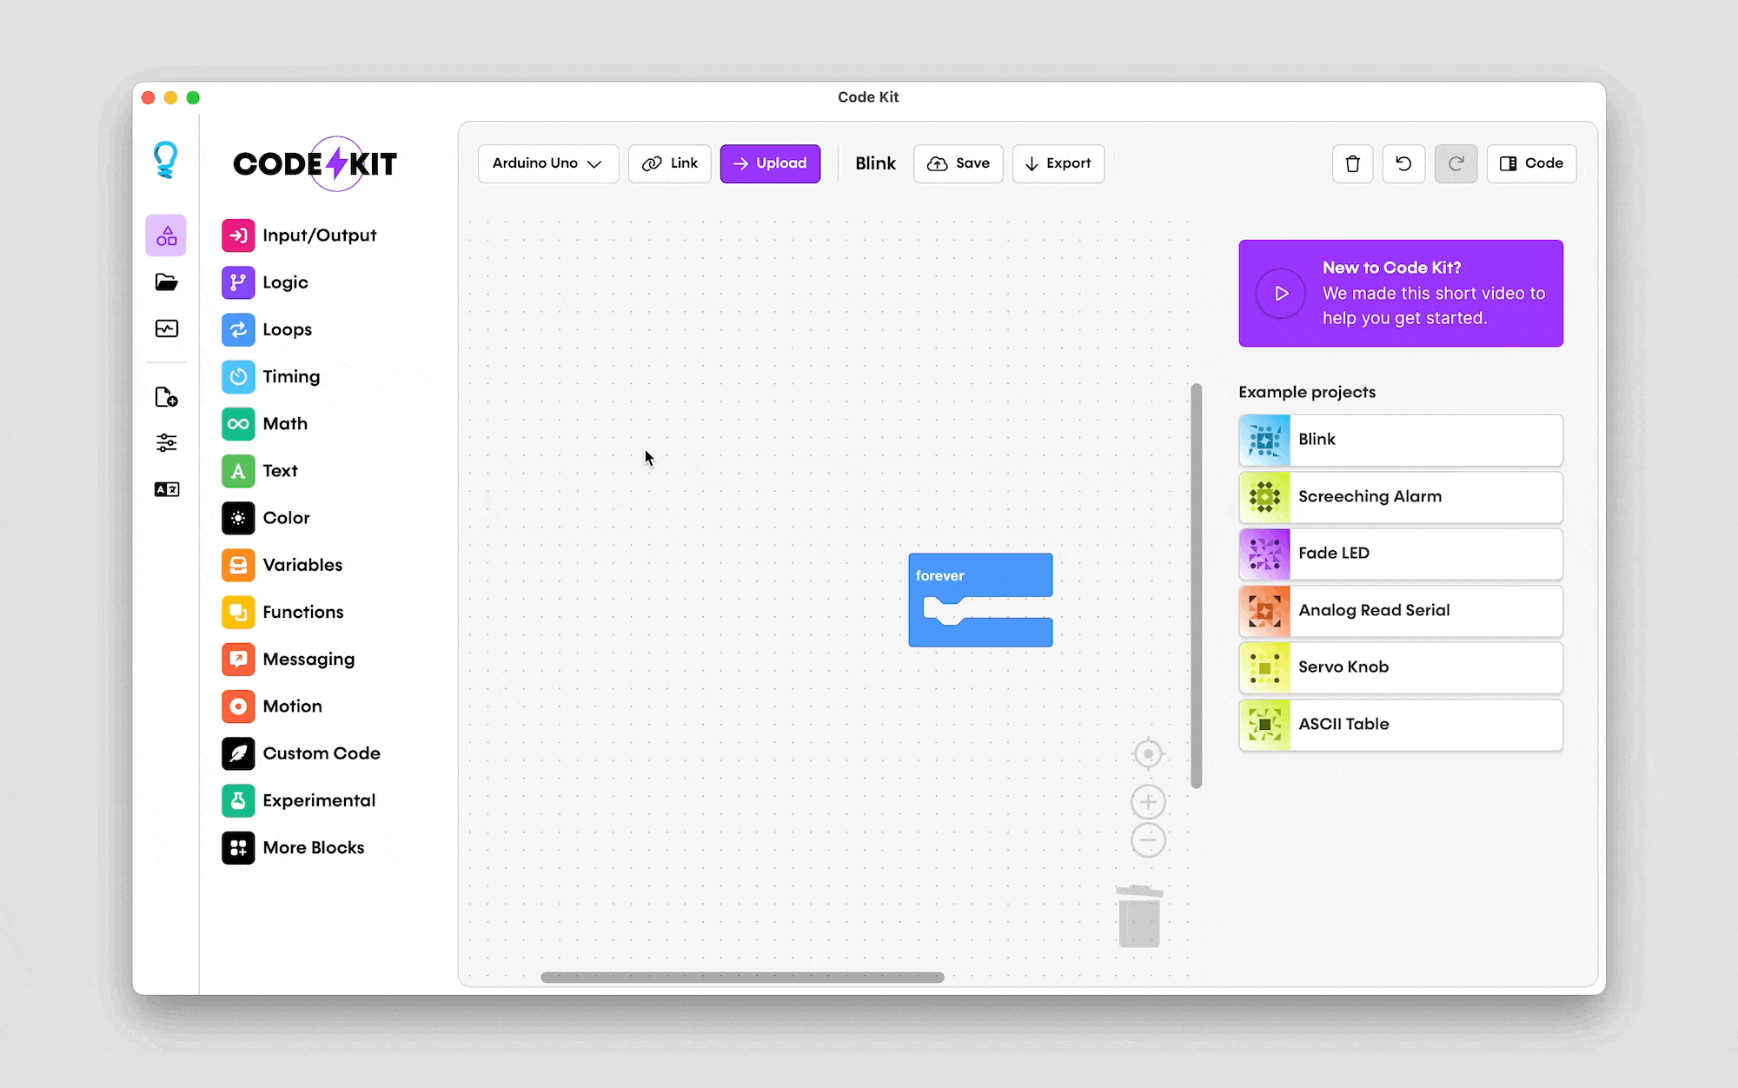Viewport: 1738px width, 1088px height.
Task: Click the undo button in toolbar
Action: pyautogui.click(x=1403, y=163)
